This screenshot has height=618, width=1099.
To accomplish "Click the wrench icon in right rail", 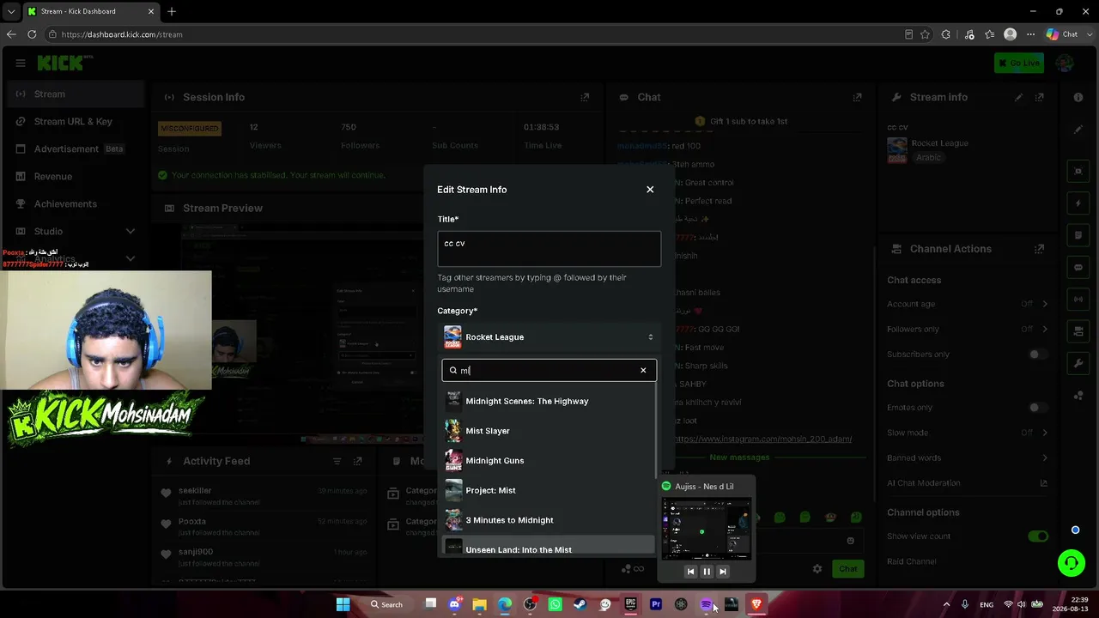I will click(1078, 363).
